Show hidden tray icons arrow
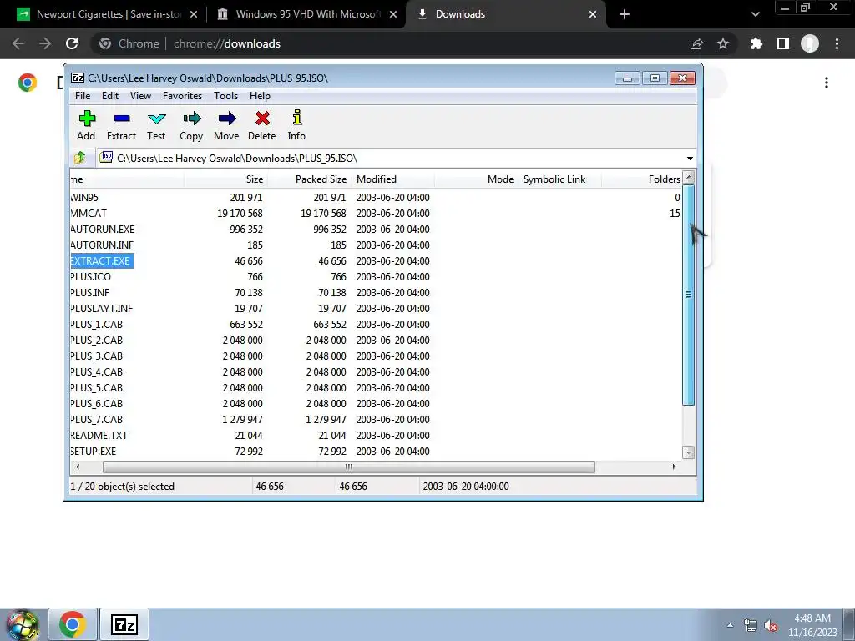Viewport: 855px width, 641px height. tap(730, 626)
